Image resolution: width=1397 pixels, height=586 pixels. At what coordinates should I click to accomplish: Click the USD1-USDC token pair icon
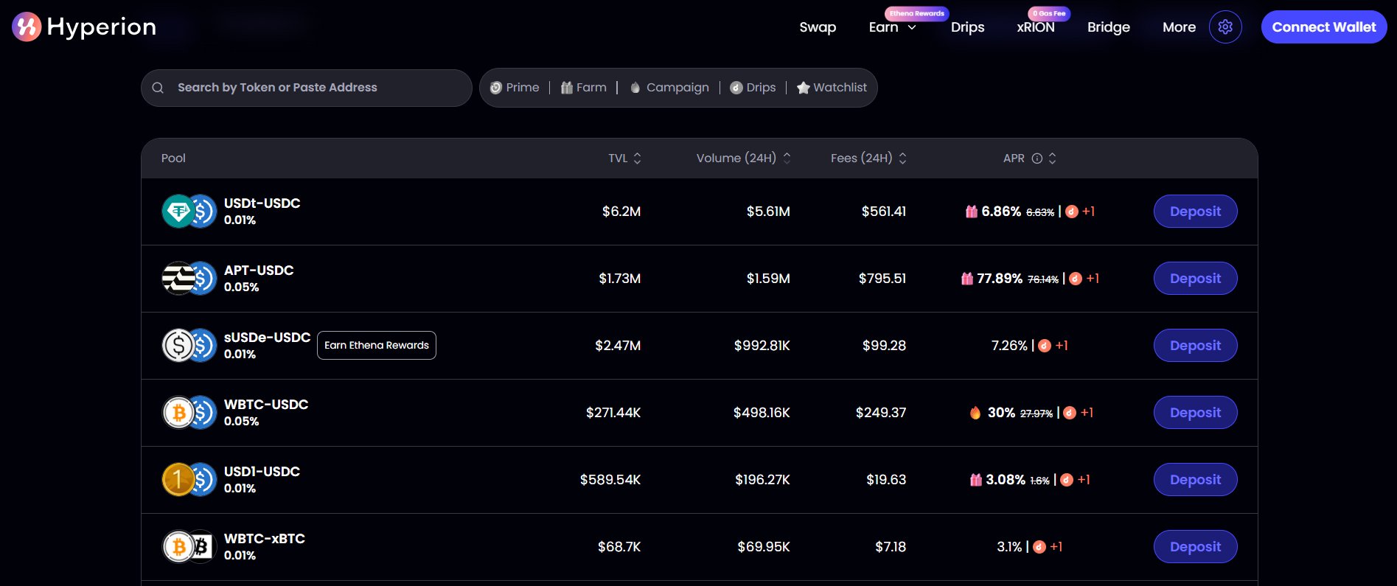[189, 480]
